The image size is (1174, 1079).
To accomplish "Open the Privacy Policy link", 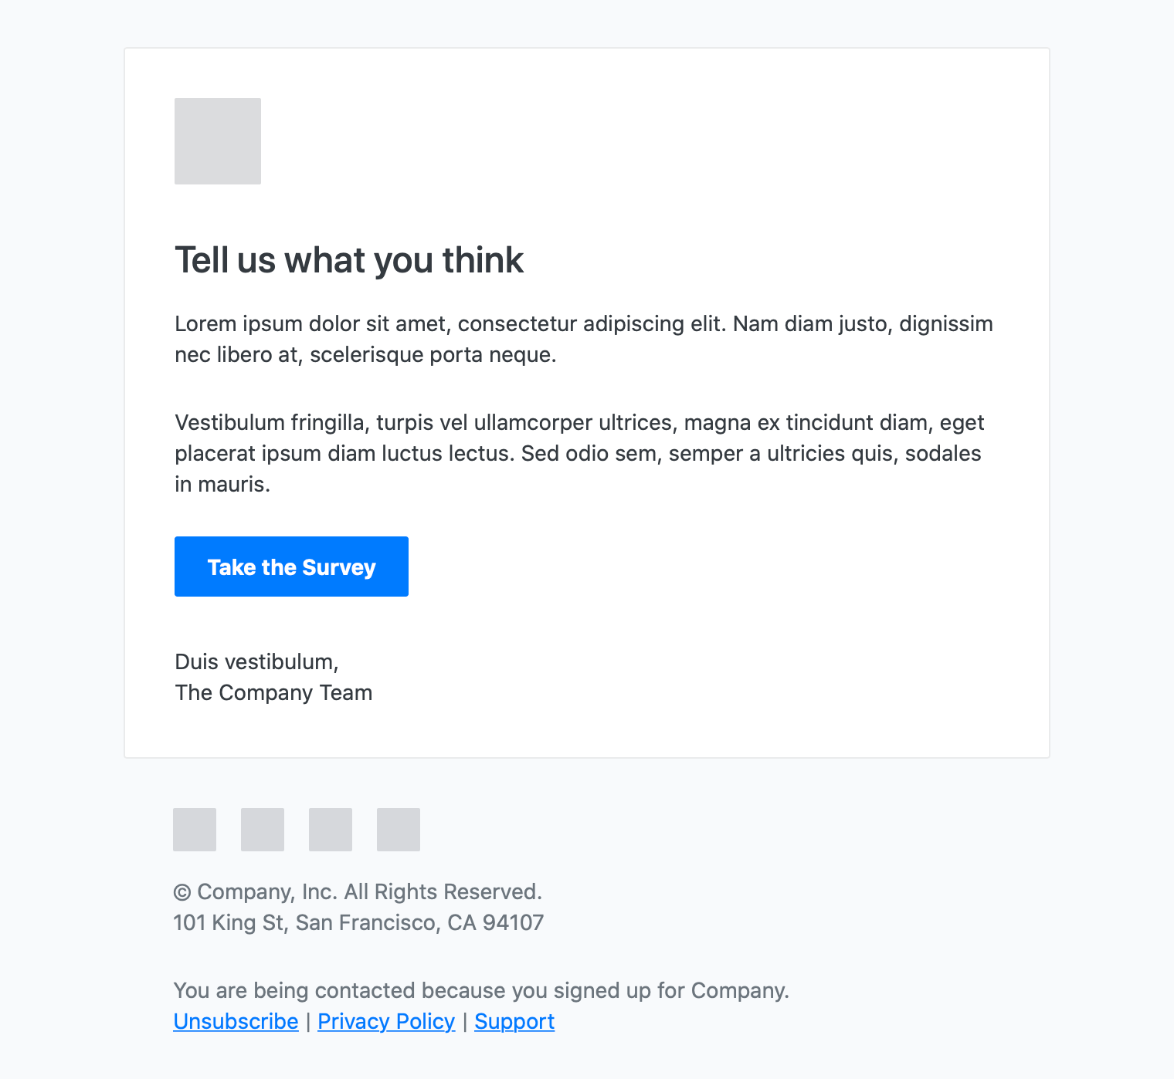I will point(386,1021).
